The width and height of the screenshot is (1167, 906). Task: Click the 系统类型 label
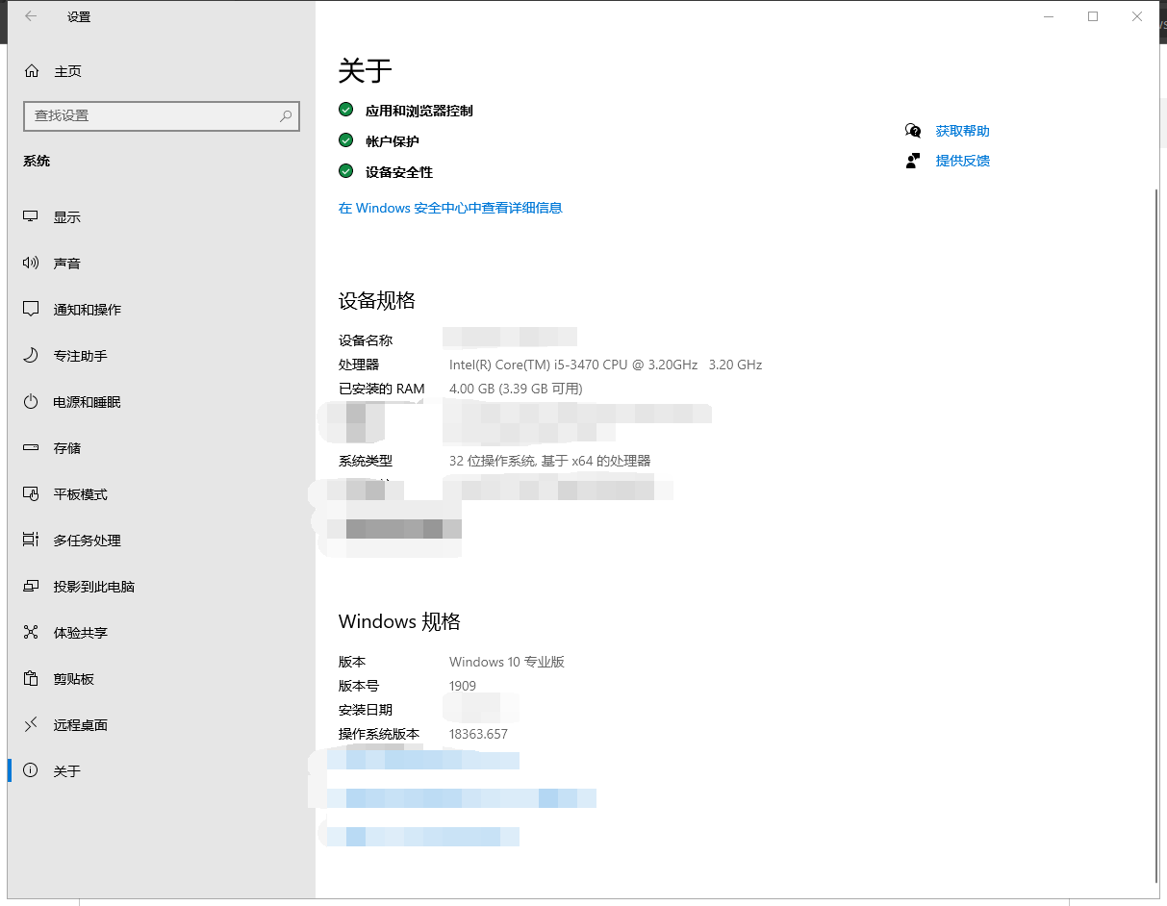pos(366,461)
